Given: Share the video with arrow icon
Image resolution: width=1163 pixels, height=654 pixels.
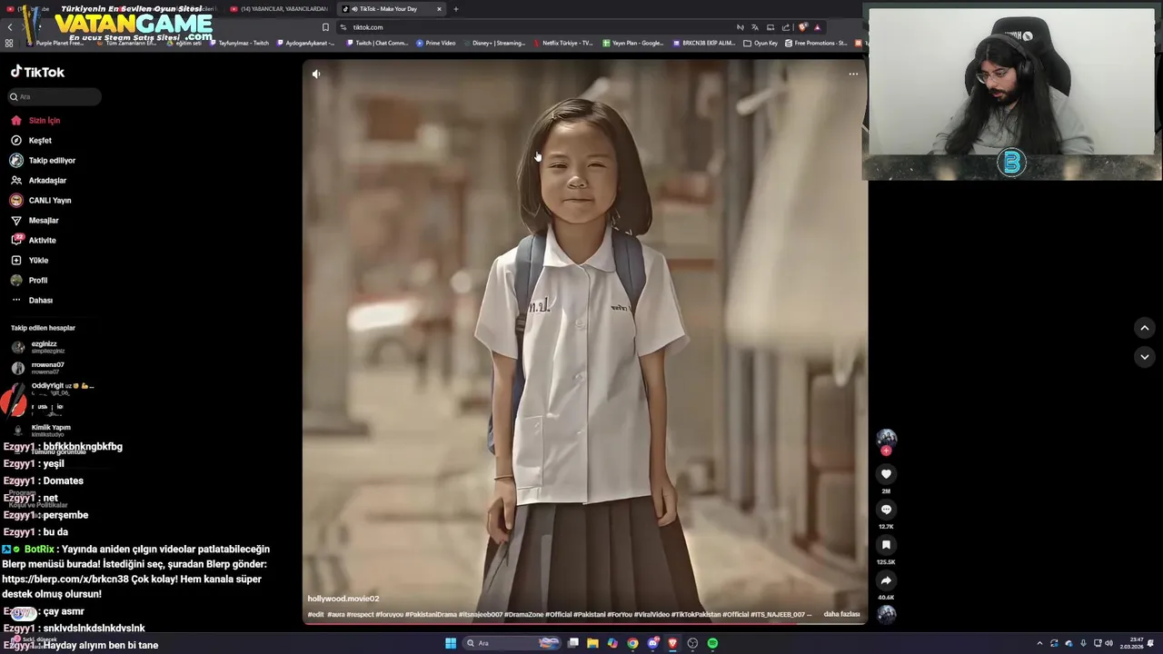Looking at the screenshot, I should (886, 580).
